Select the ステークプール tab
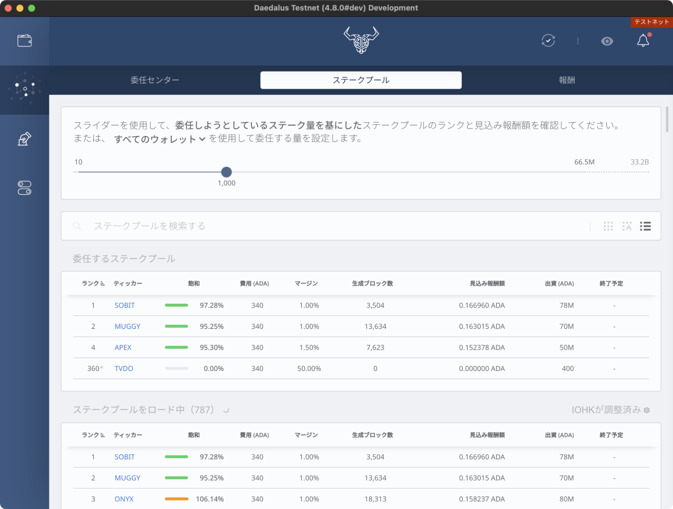673x509 pixels. (361, 80)
